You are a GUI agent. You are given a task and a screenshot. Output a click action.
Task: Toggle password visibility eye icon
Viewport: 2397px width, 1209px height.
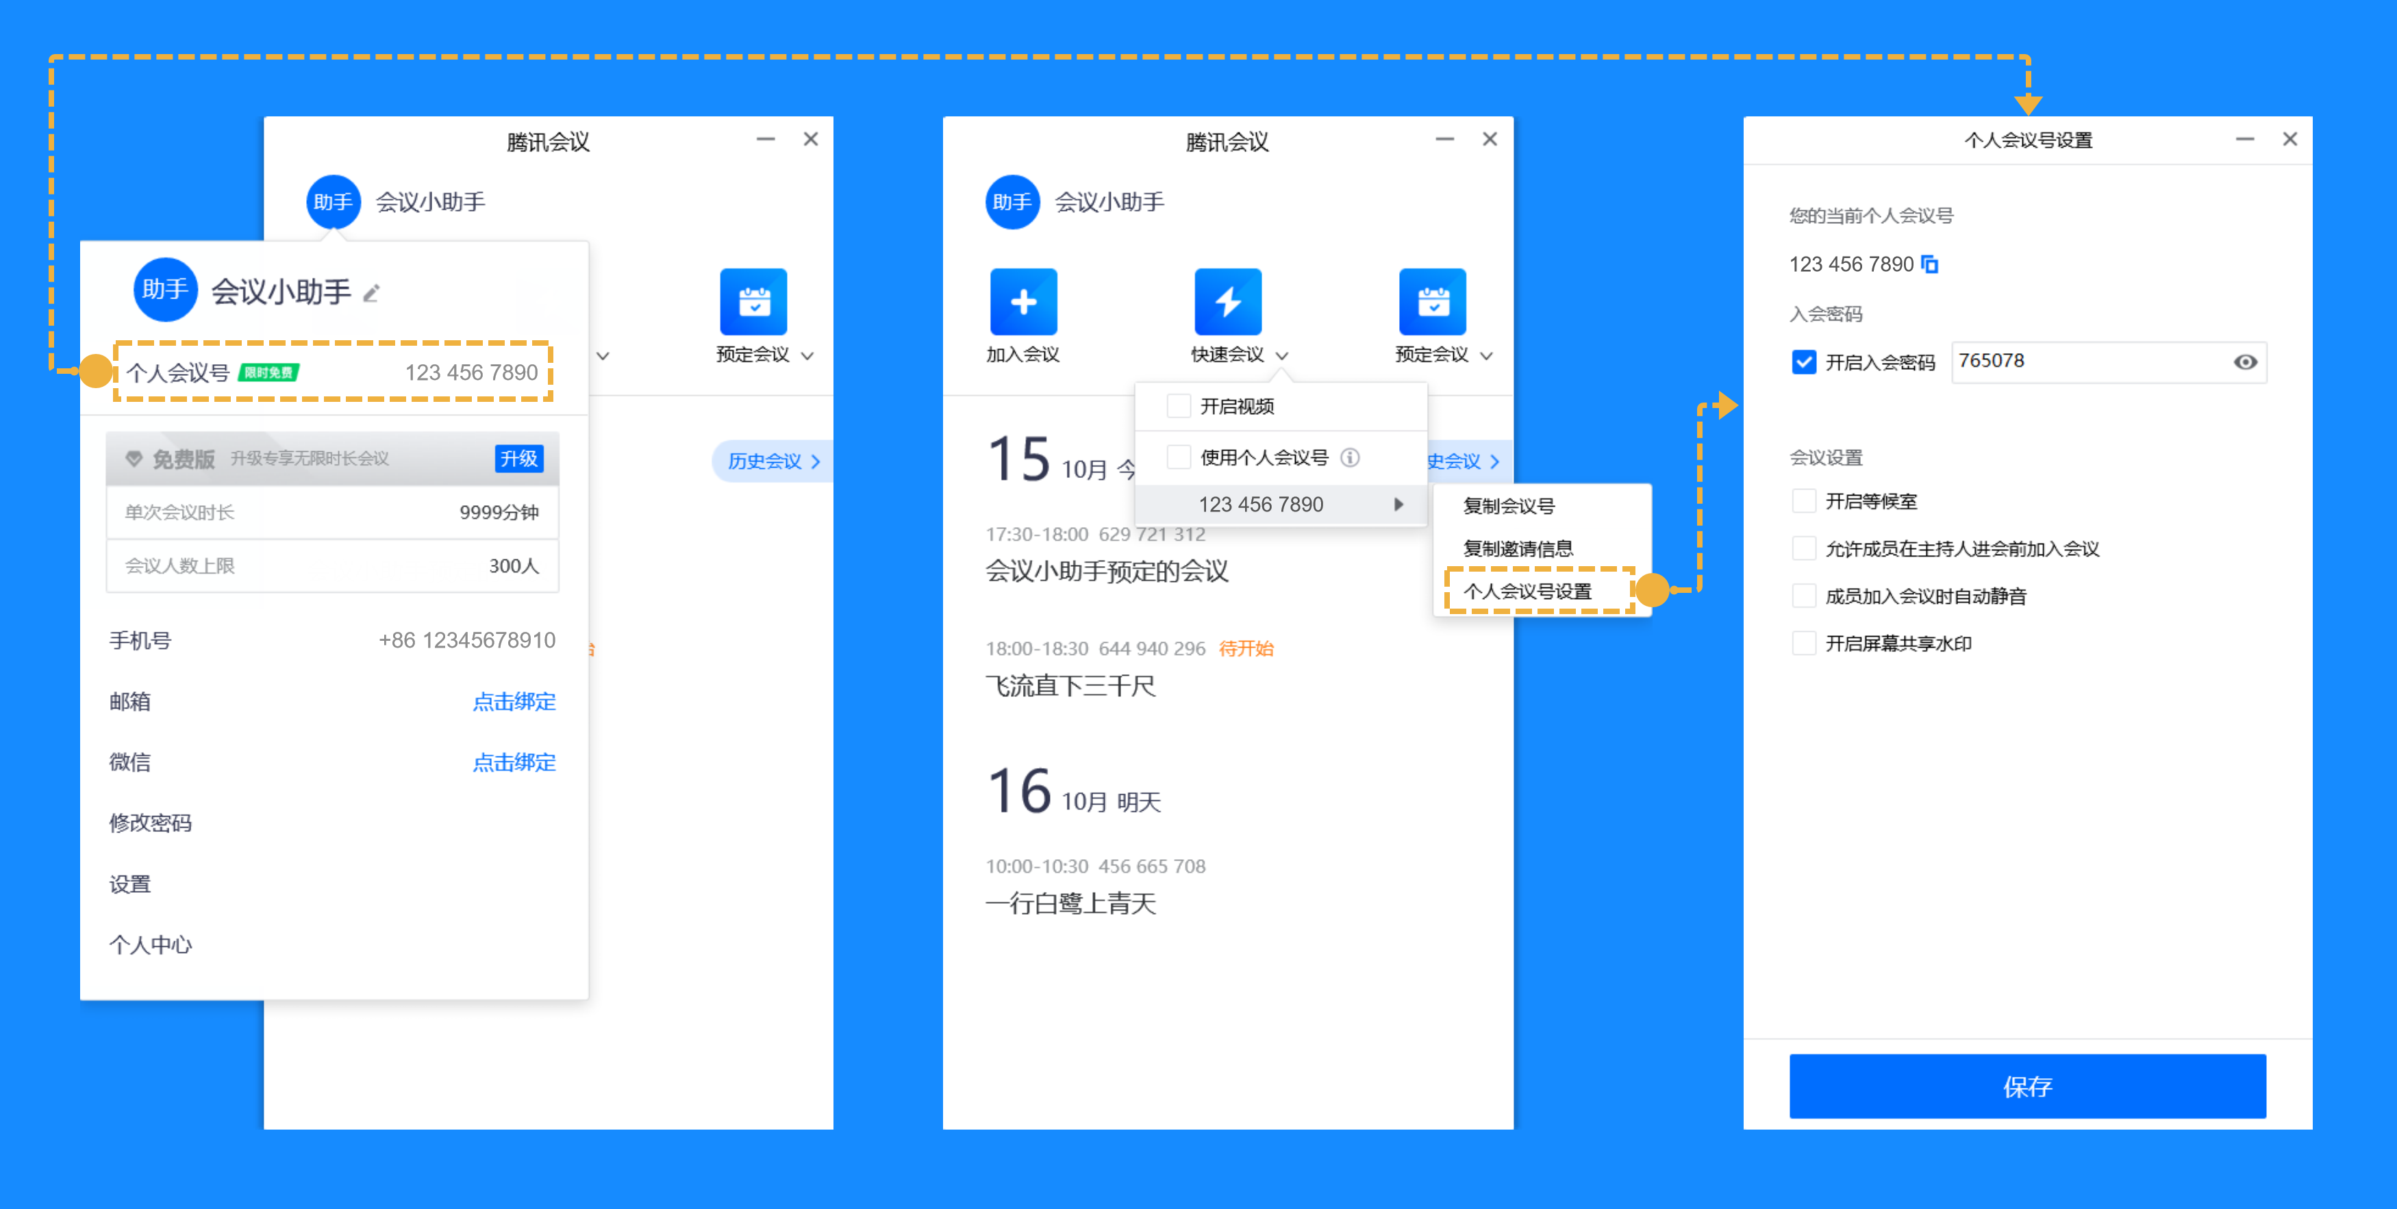[2244, 361]
